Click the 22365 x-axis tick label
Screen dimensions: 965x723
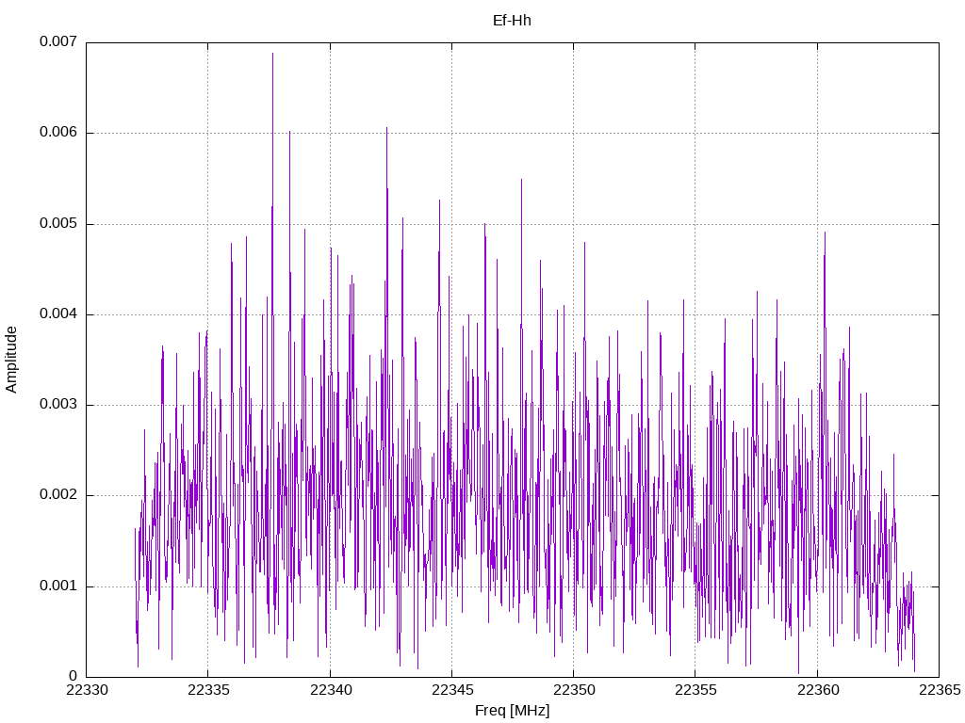pos(940,690)
